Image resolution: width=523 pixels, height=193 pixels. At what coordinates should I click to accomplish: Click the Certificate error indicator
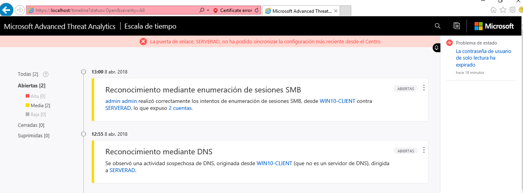point(233,10)
